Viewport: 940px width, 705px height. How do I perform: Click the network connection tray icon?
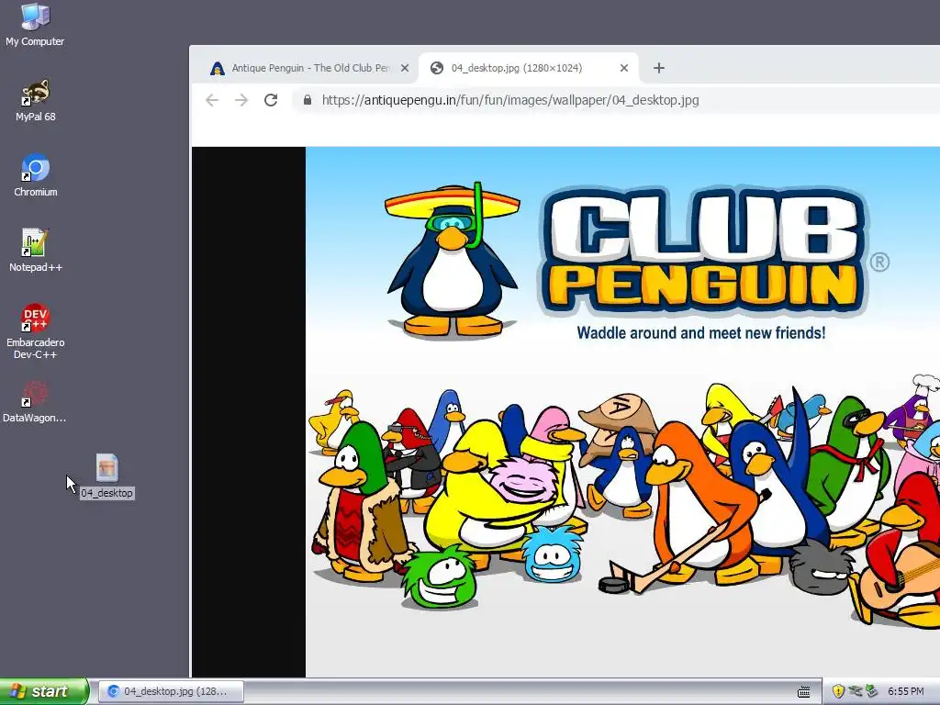click(x=856, y=691)
